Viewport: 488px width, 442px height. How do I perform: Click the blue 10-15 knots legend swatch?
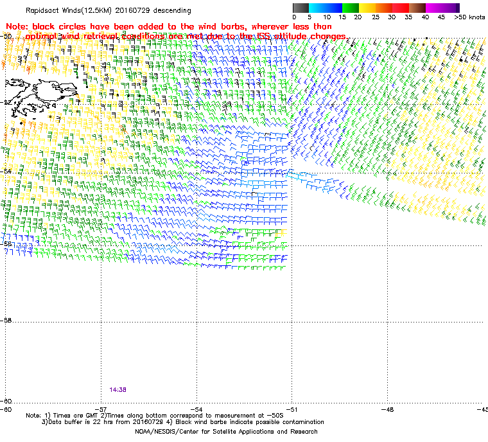pos(334,8)
